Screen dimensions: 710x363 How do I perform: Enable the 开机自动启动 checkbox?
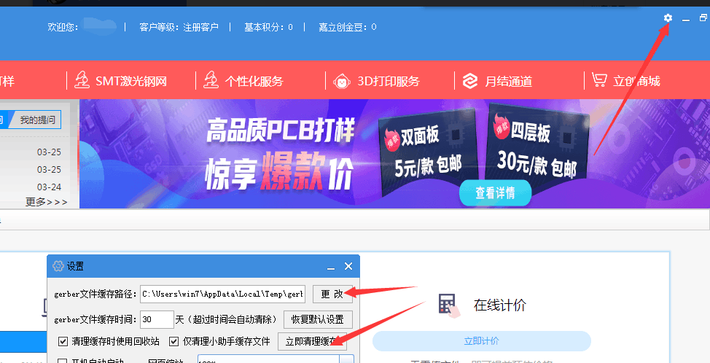pyautogui.click(x=63, y=361)
